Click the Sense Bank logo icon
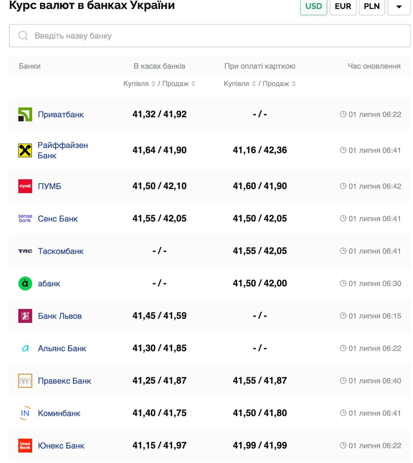Viewport: 413px width, 463px height. click(x=25, y=218)
